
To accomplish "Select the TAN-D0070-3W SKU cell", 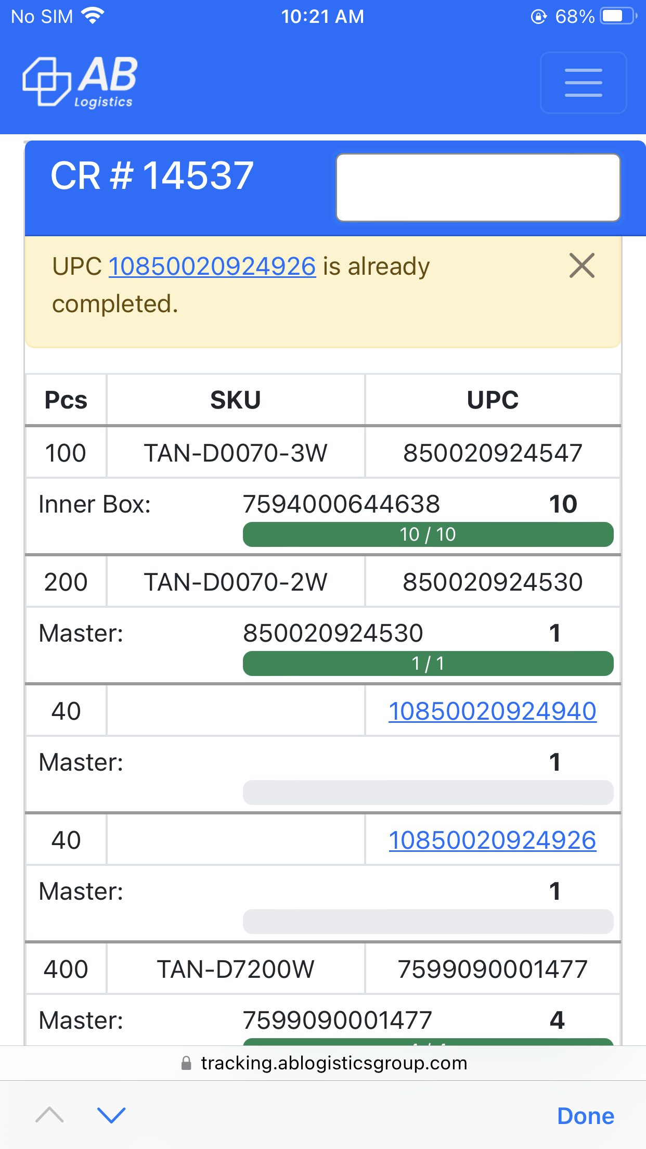I will (235, 453).
